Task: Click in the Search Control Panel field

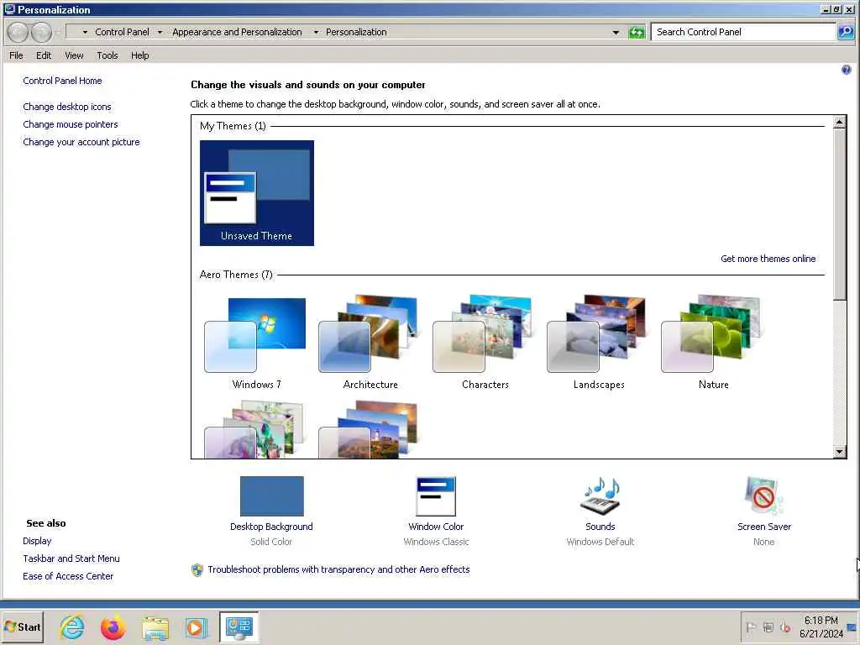Action: 743,32
